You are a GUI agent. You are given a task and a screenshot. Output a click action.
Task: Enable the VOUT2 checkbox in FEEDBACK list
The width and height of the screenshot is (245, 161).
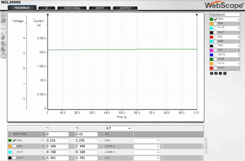click(x=215, y=55)
